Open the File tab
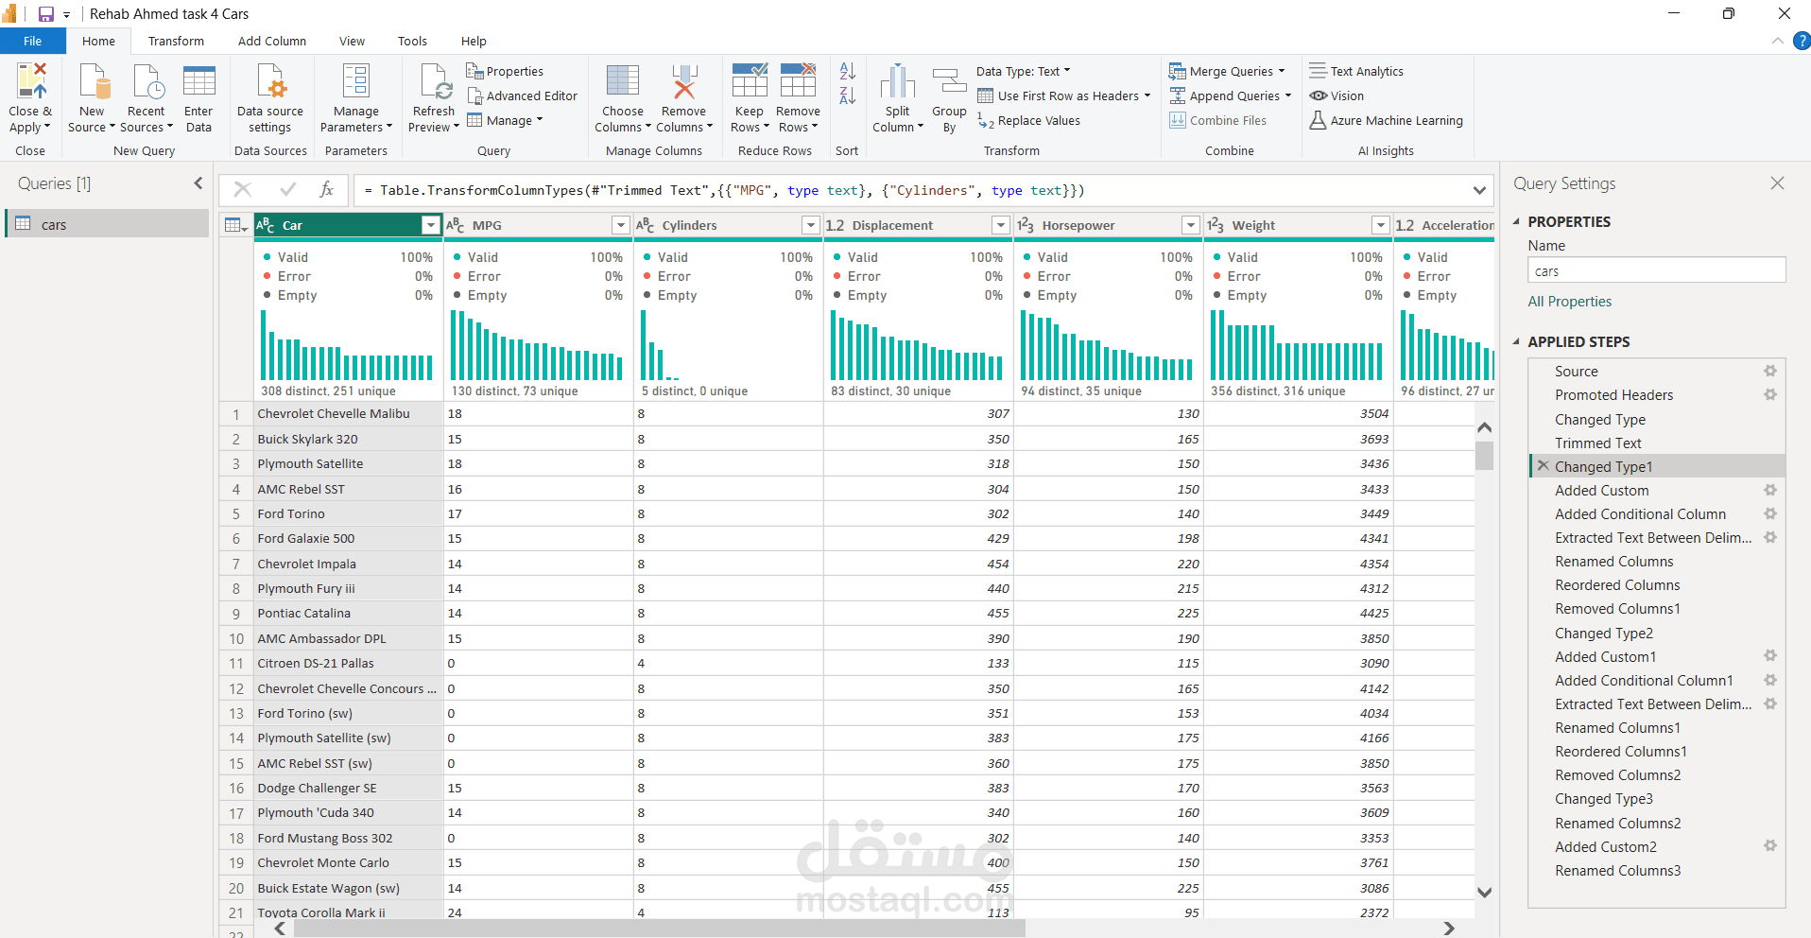This screenshot has height=938, width=1811. point(33,41)
